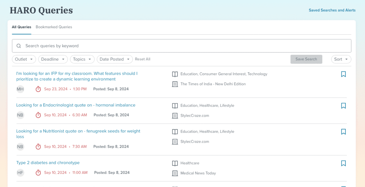Switch to the Bookmarked Queries tab
This screenshot has height=187, width=365.
pos(54,27)
